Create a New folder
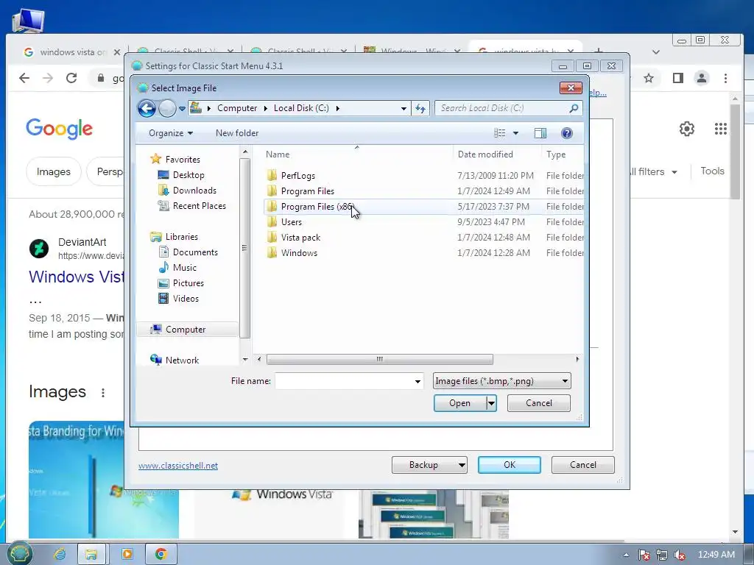This screenshot has height=565, width=754. [236, 133]
